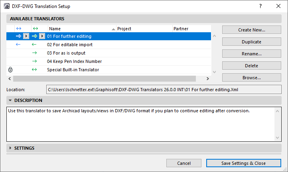The image size is (288, 172).
Task: Open first popup button in 01 For further editing row
Action: click(26, 36)
